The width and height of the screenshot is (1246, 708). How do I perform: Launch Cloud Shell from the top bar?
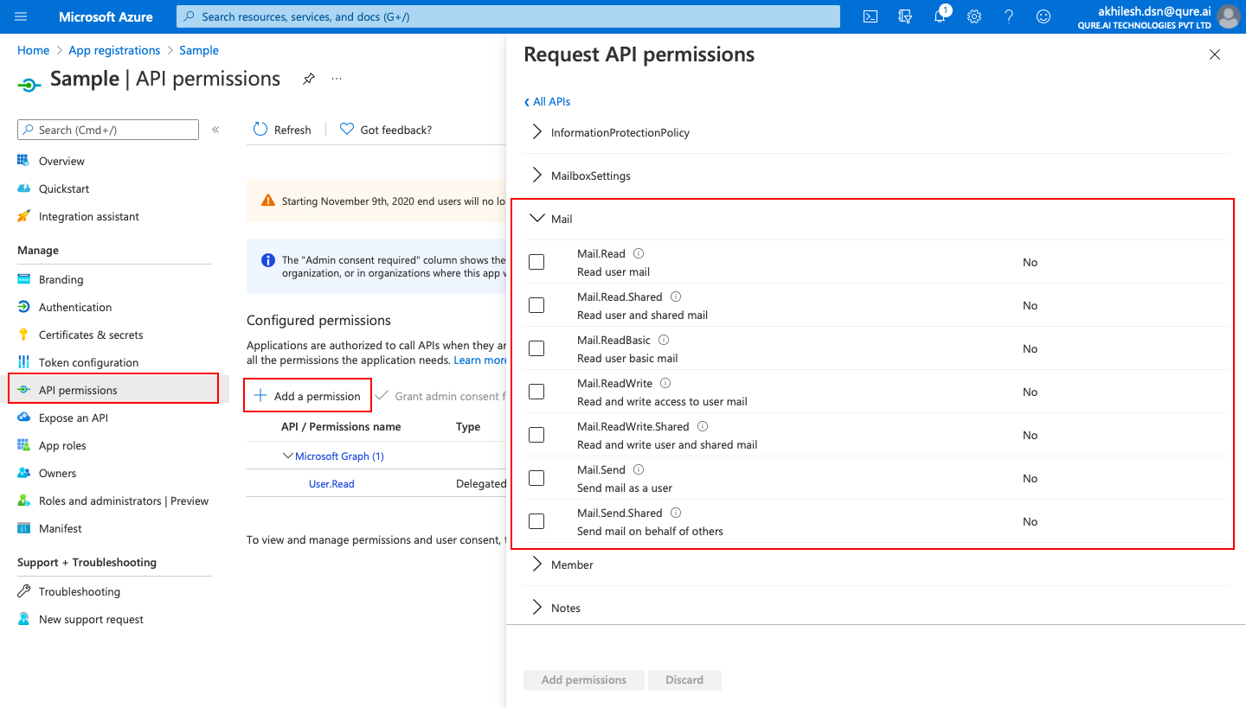(871, 16)
